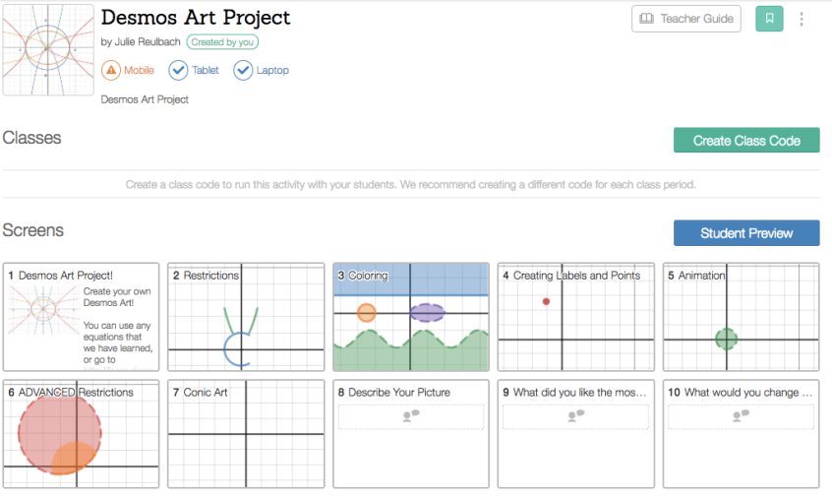
Task: Click chat icon on screen 9 card
Action: click(x=575, y=416)
